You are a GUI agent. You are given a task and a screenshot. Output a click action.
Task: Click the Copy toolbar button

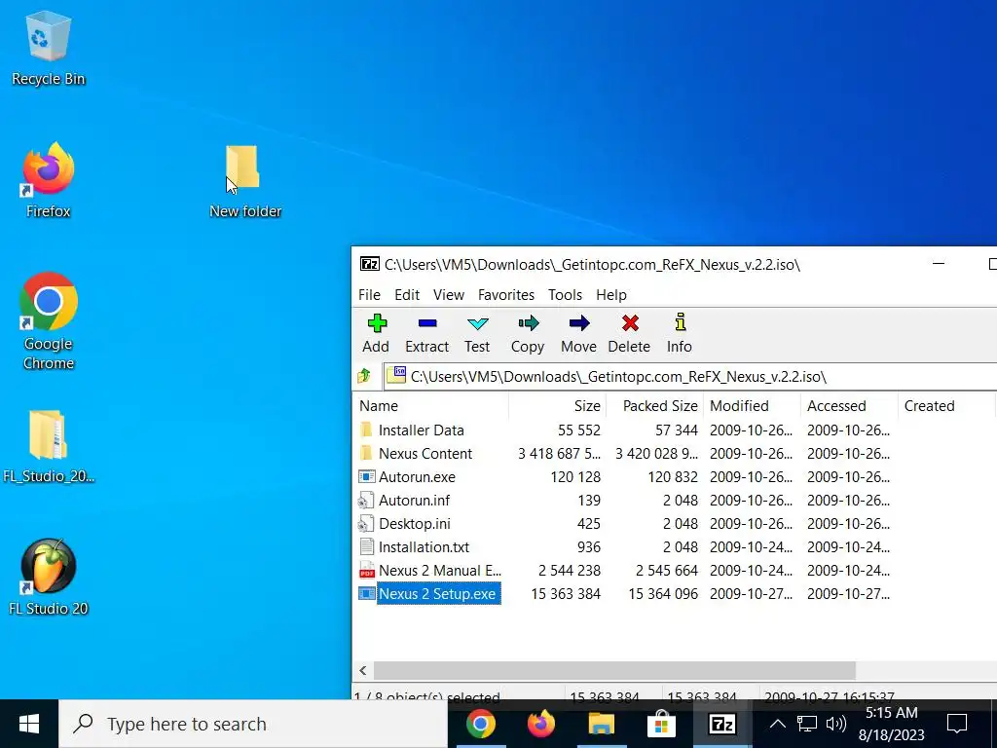click(x=528, y=334)
